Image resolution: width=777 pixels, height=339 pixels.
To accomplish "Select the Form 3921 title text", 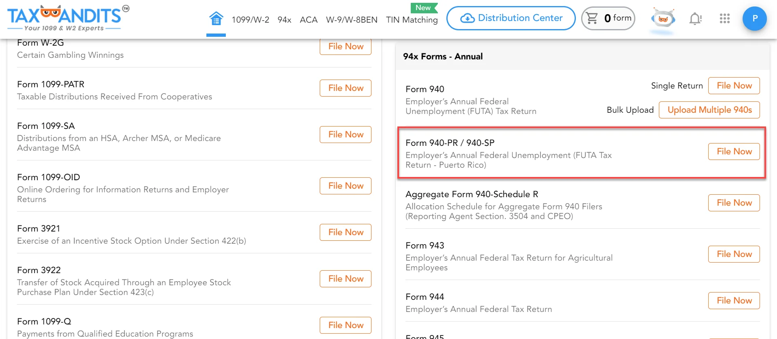I will (38, 229).
